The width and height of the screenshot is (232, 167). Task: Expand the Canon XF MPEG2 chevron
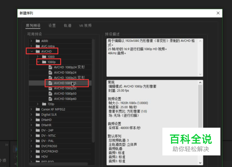pyautogui.click(x=31, y=109)
